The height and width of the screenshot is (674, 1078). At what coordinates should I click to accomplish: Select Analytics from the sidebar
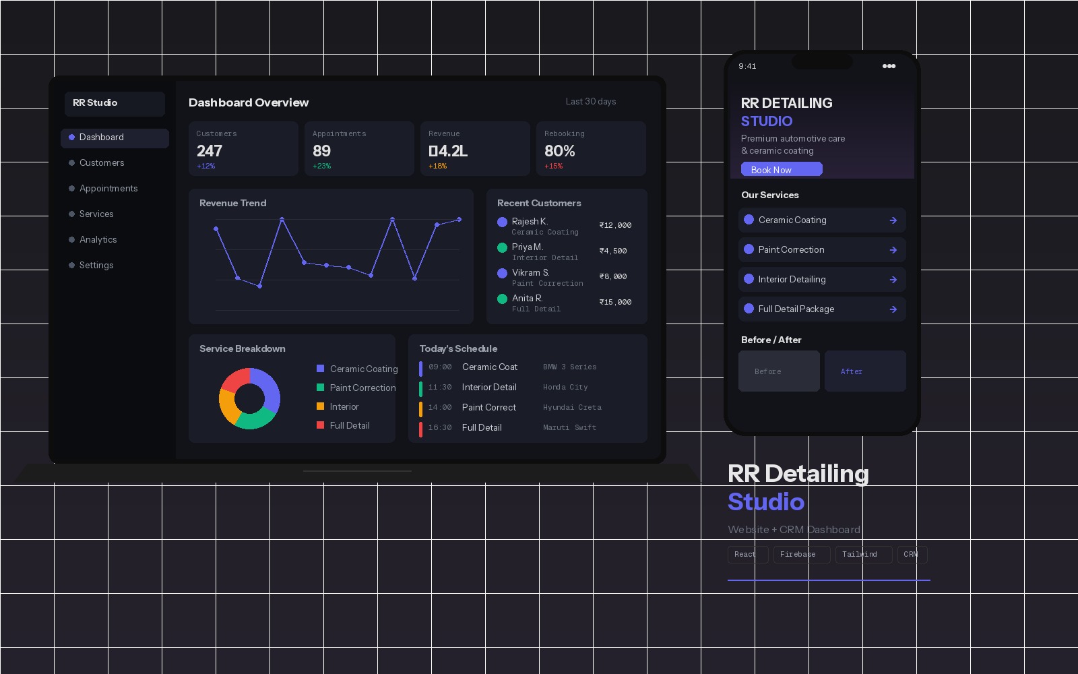tap(98, 240)
